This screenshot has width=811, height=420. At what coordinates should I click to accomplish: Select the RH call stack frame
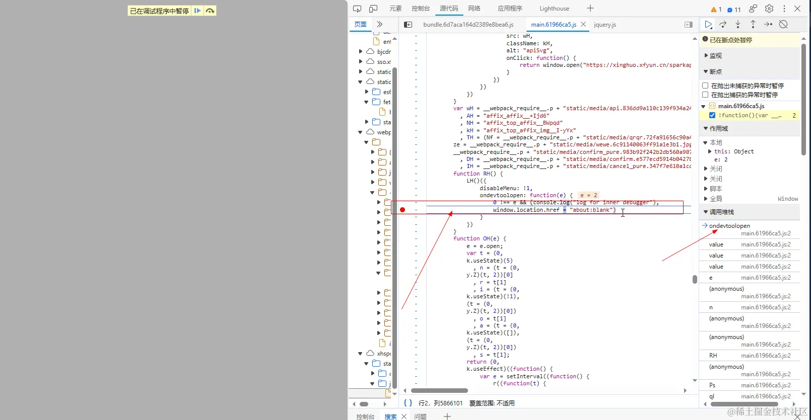(x=750, y=356)
